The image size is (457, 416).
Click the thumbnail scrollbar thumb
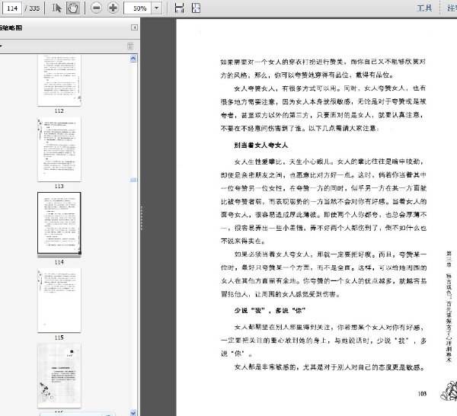pos(133,180)
